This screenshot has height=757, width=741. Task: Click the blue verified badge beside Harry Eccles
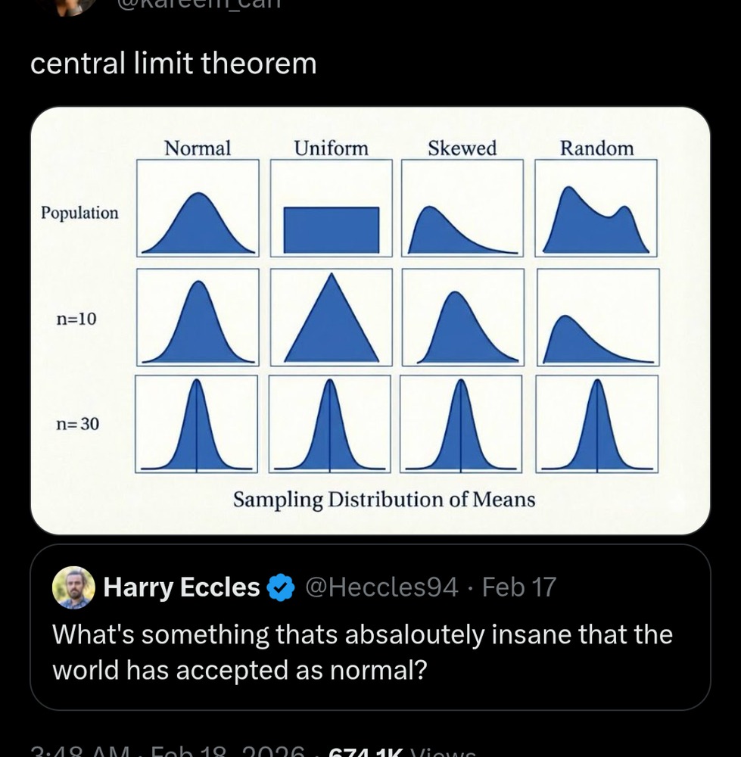click(282, 587)
